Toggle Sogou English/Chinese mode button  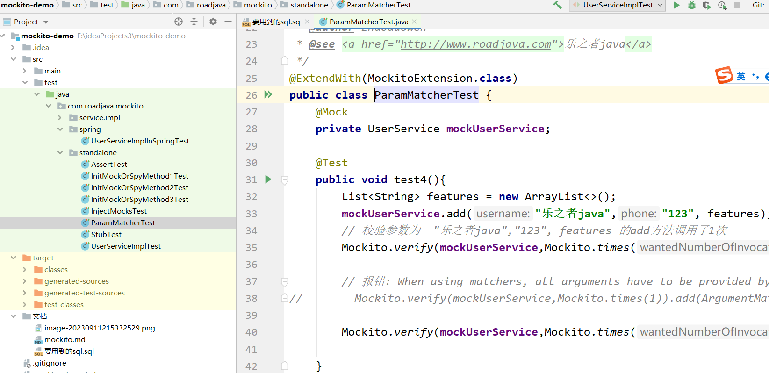741,77
